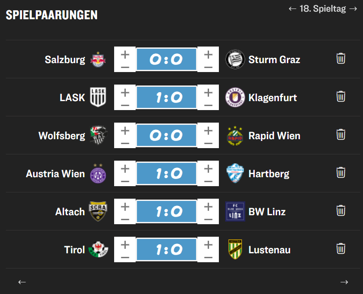
Task: Go to matchday after 18. Spieltag
Action: [x=353, y=9]
